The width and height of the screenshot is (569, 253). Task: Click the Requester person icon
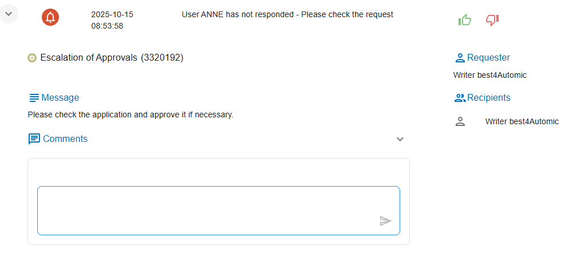coord(460,58)
